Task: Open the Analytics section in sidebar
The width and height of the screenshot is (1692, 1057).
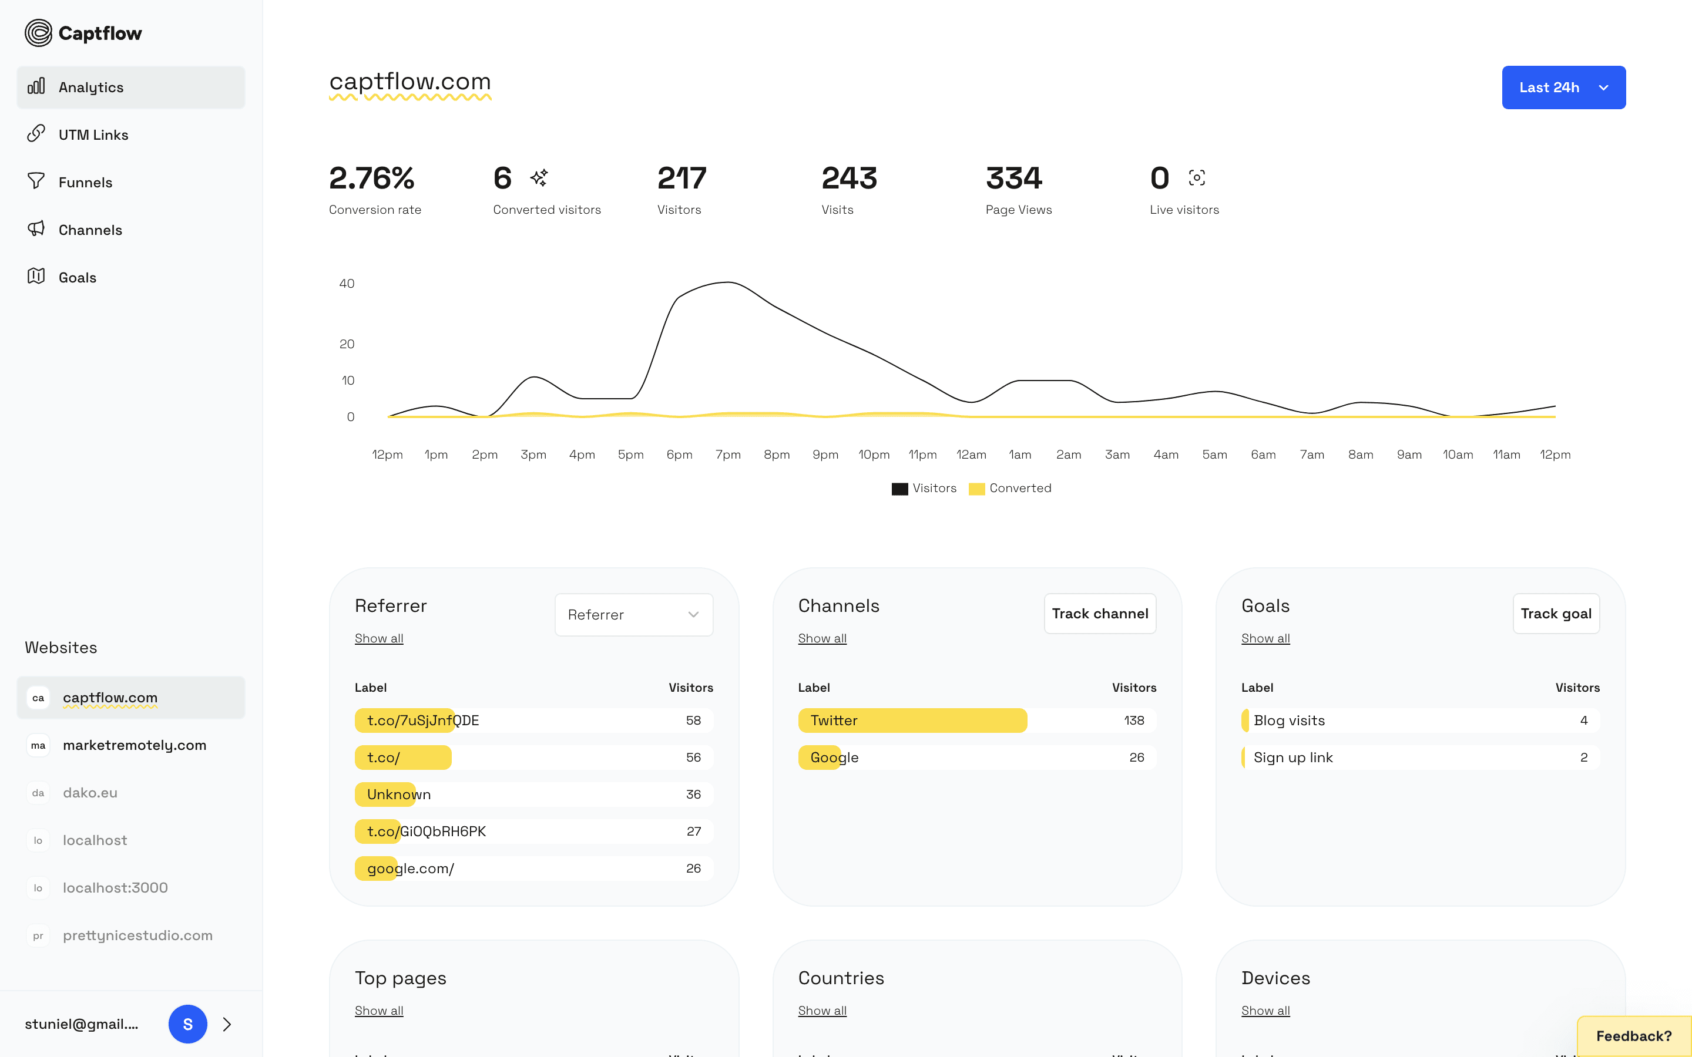Action: [91, 87]
